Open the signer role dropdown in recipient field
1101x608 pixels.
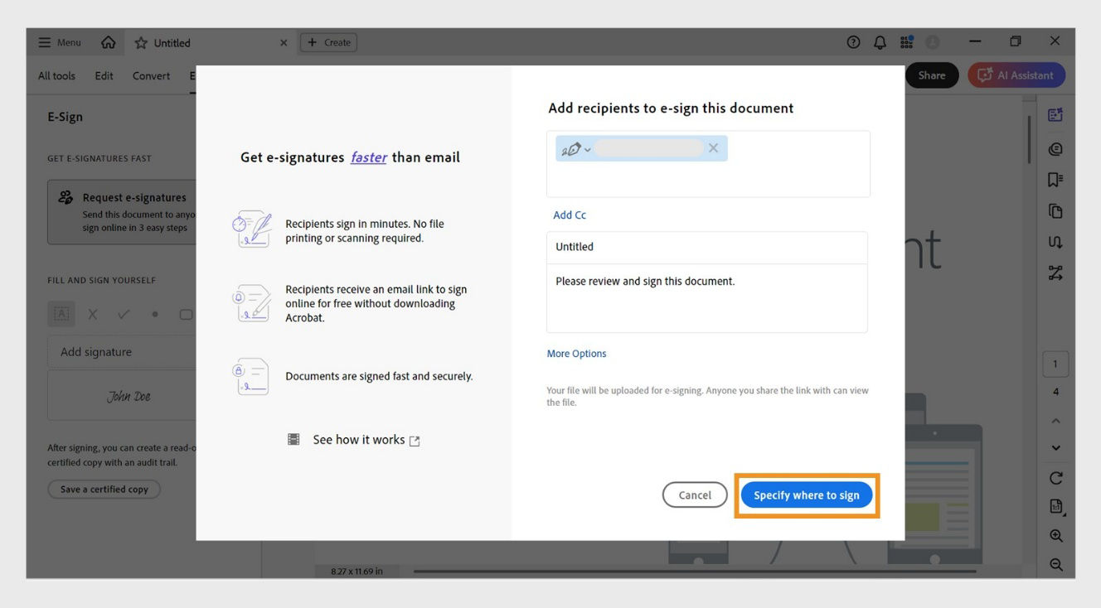click(x=575, y=147)
